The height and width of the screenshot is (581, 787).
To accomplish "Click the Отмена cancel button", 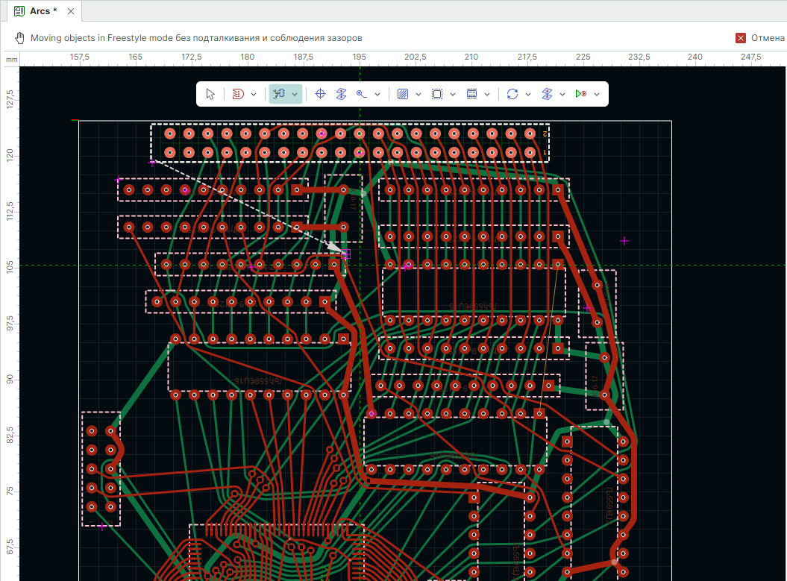I will pyautogui.click(x=767, y=38).
